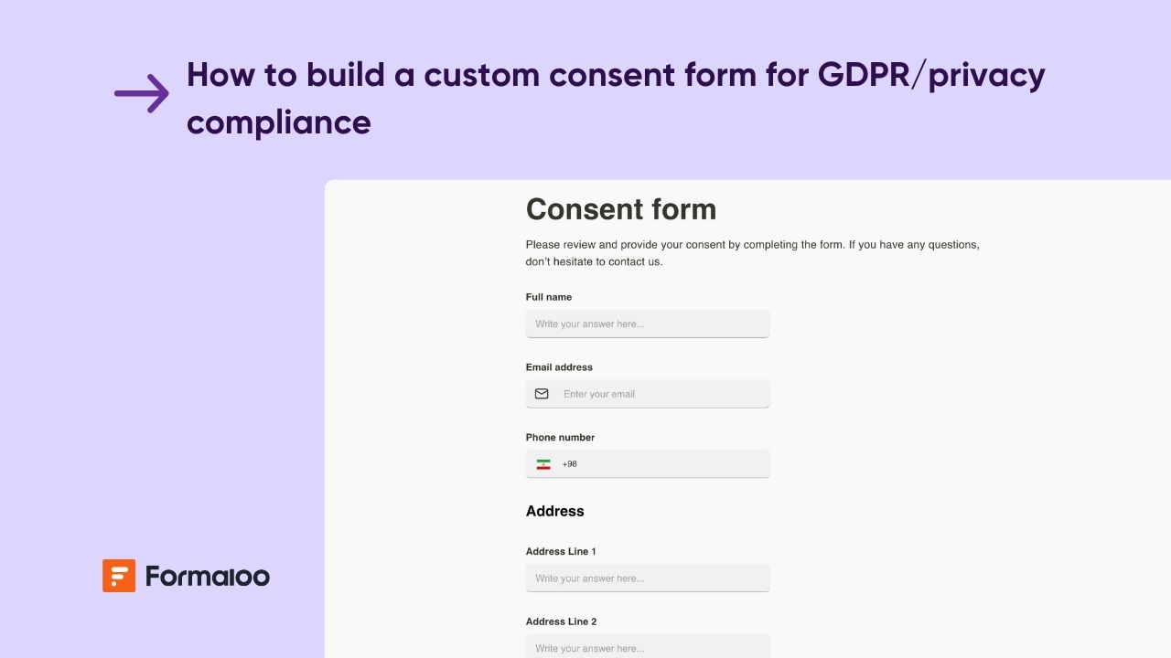The height and width of the screenshot is (658, 1171).
Task: Focus the Enter your email field
Action: tap(648, 394)
